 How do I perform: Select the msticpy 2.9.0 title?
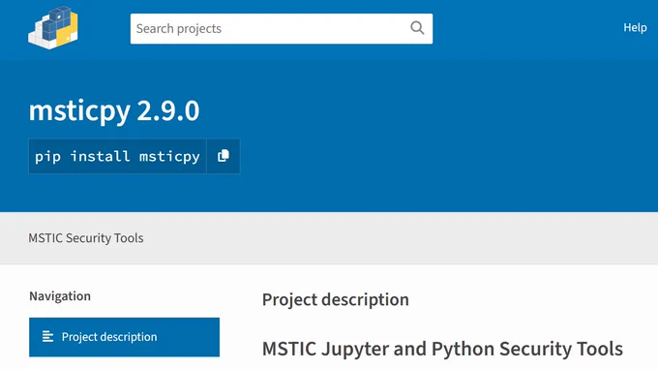tap(114, 110)
